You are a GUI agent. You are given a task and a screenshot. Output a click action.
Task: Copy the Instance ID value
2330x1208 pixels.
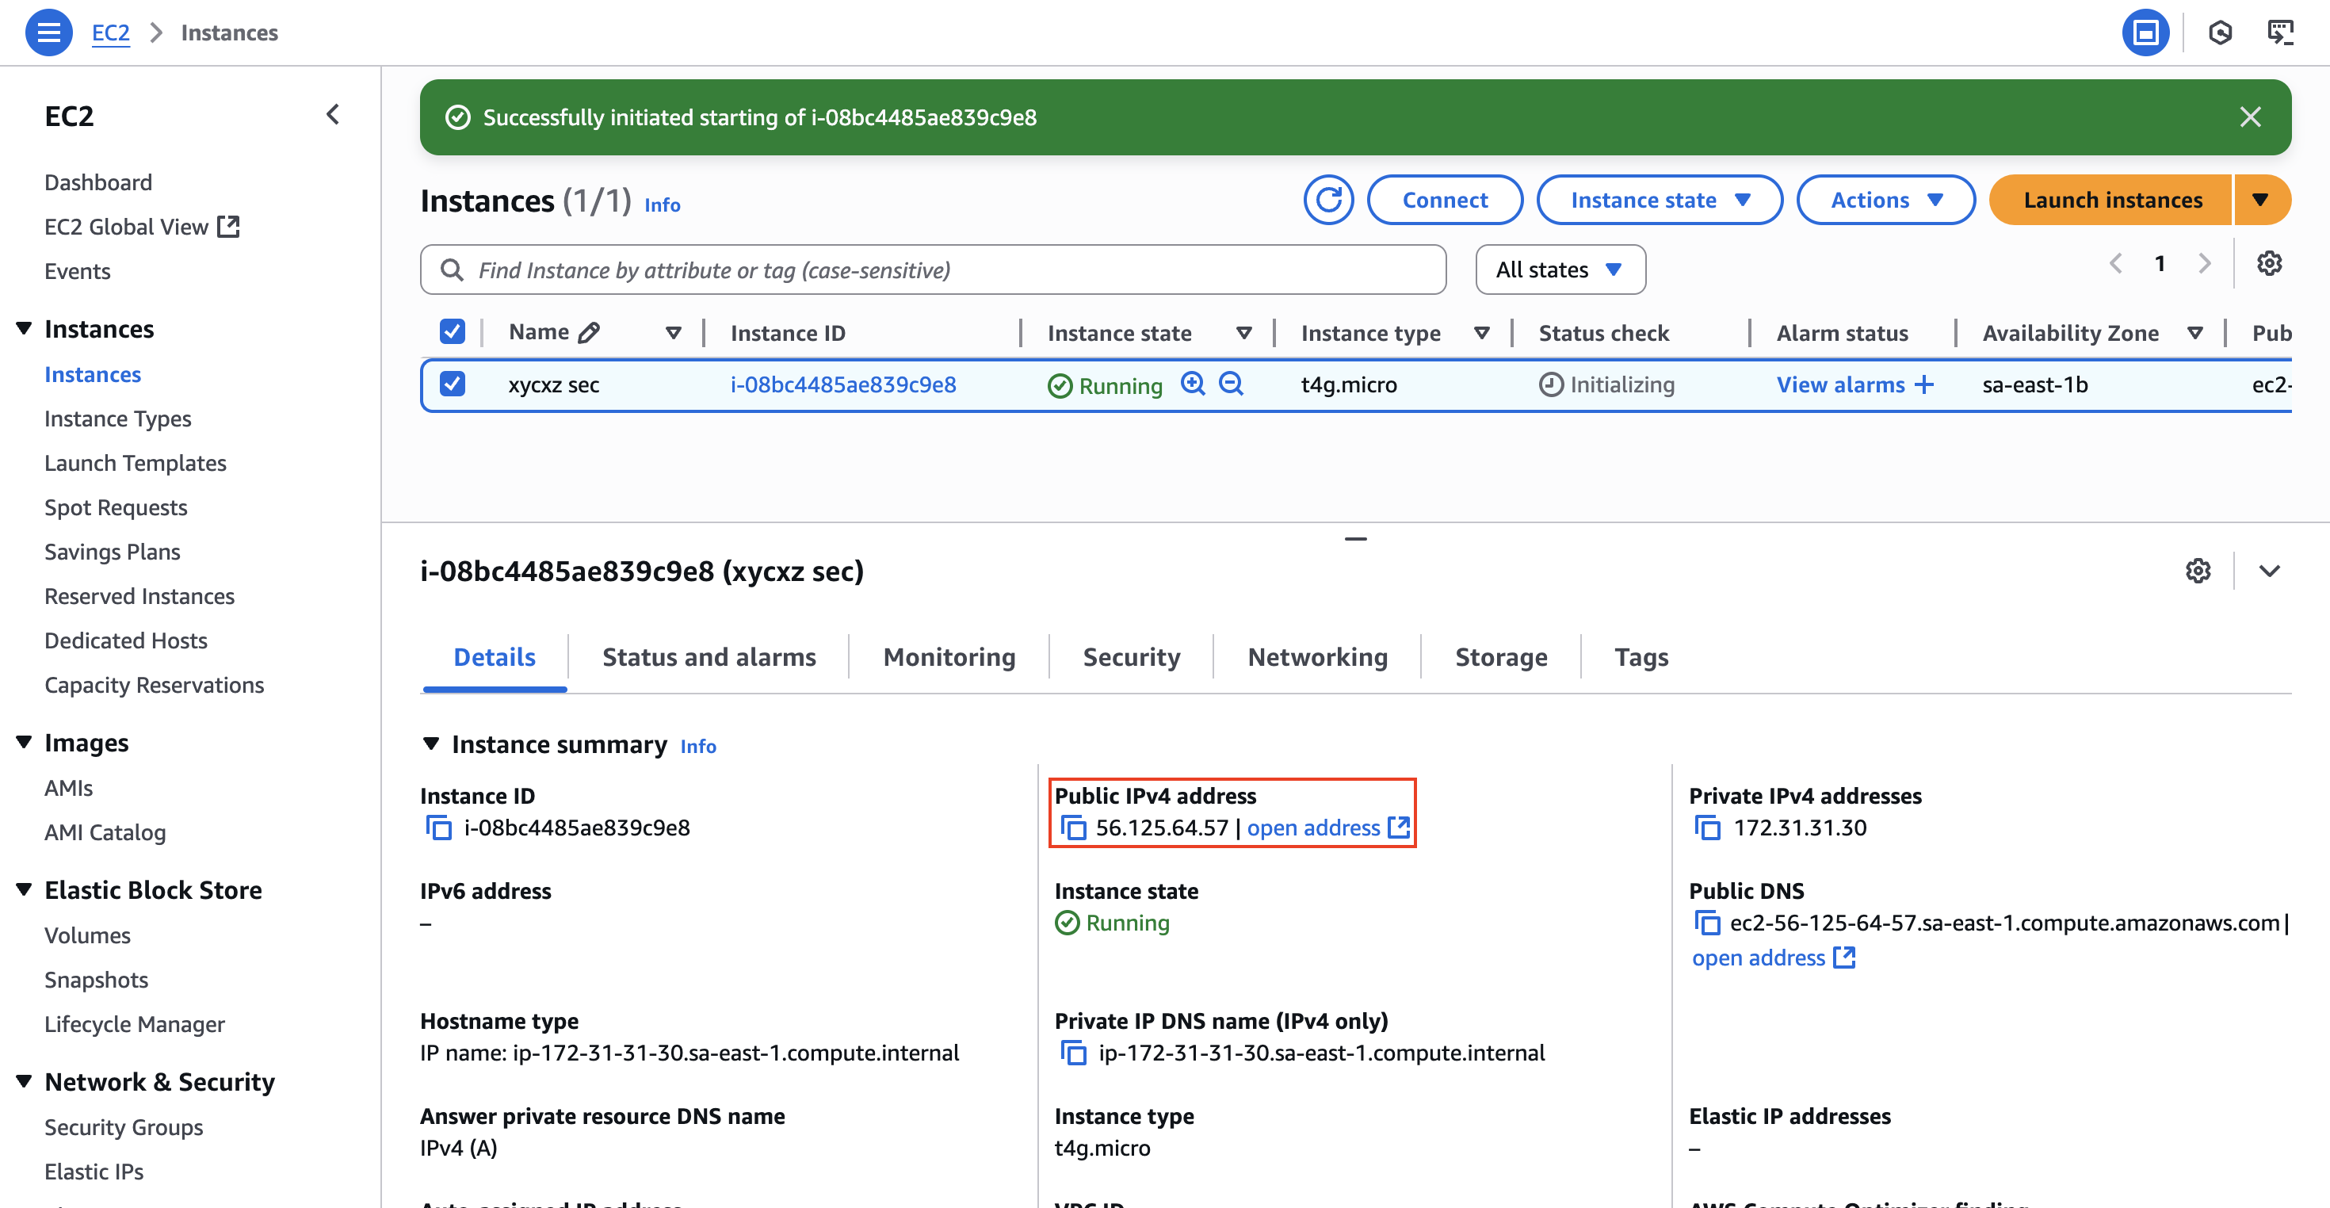439,828
